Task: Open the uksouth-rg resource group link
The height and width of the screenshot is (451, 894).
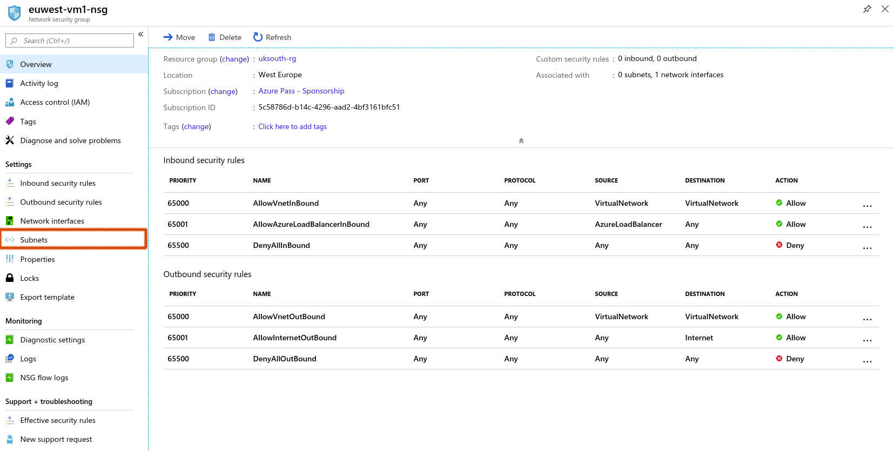Action: pyautogui.click(x=277, y=58)
